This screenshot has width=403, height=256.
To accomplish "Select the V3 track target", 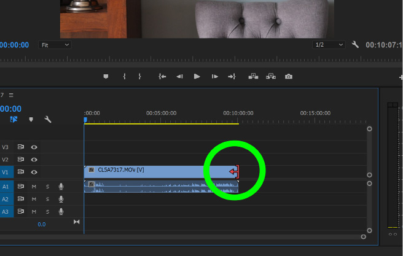I will [x=5, y=147].
